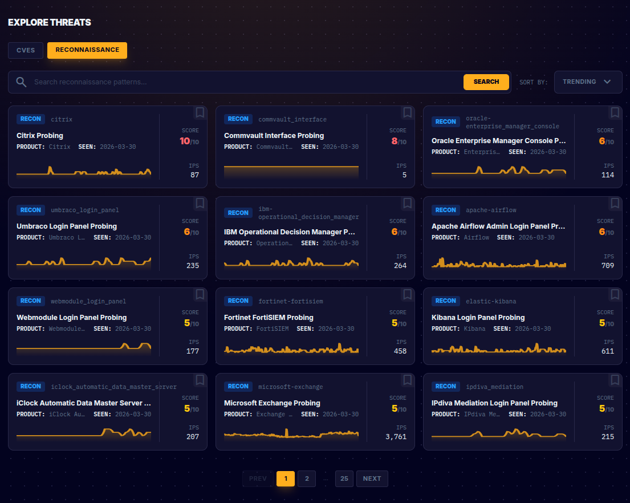Screen dimensions: 630x503
Task: Open the TRENDING sort dropdown
Action: point(588,82)
